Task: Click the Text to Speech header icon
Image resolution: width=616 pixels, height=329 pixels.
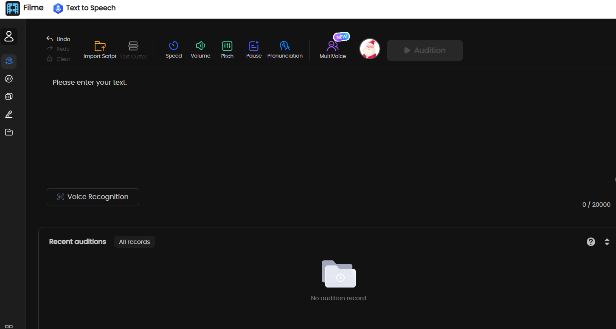Action: (x=58, y=8)
